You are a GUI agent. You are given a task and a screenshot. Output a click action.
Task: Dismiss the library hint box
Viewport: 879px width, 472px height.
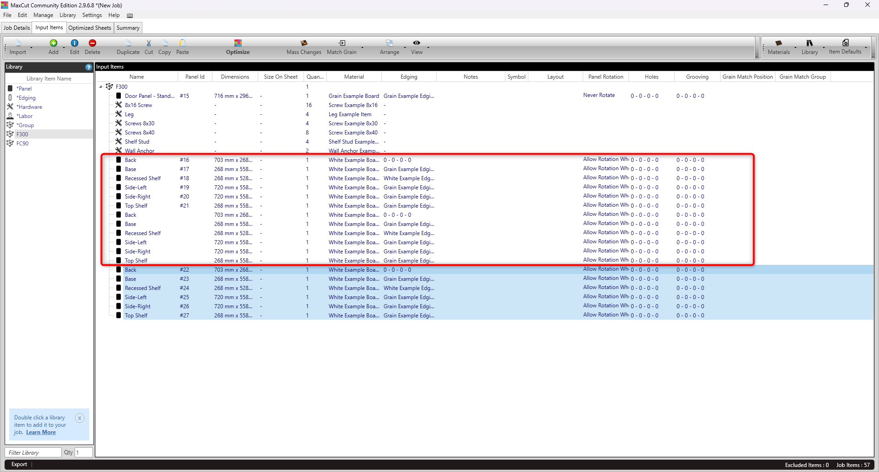(x=80, y=418)
